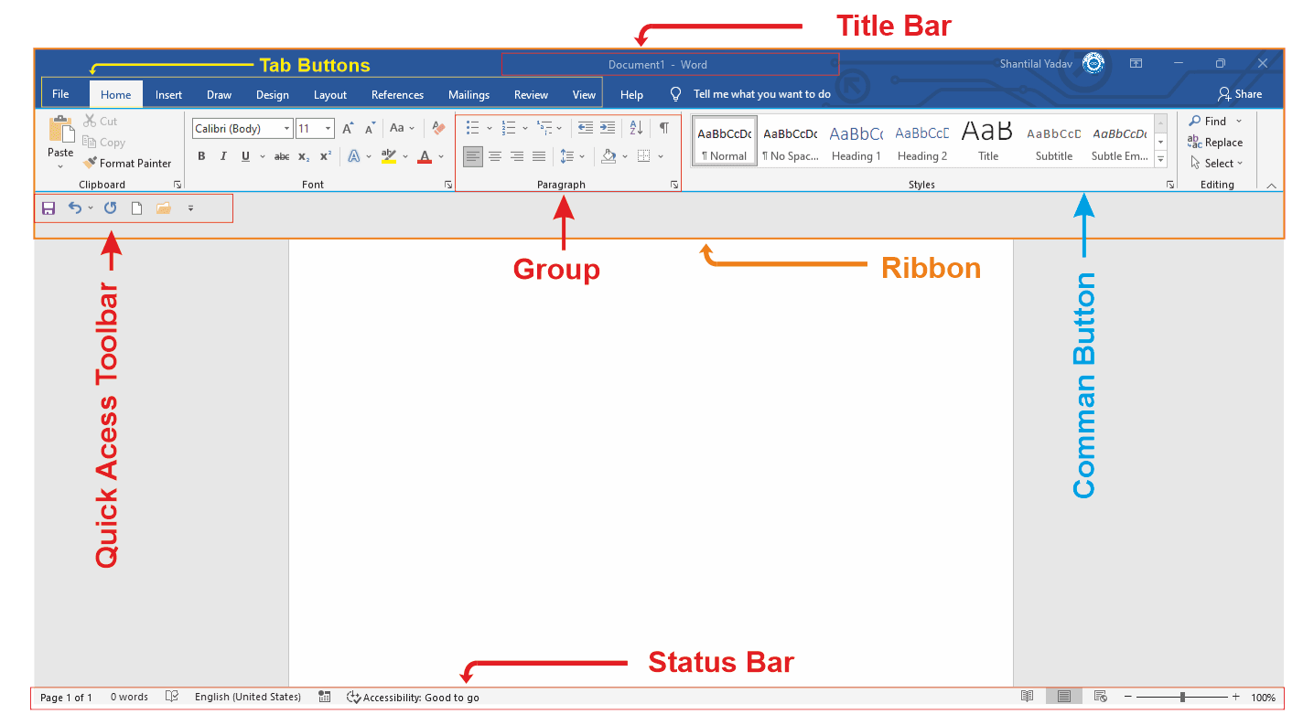Toggle Bold formatting
The width and height of the screenshot is (1314, 725).
coord(201,156)
